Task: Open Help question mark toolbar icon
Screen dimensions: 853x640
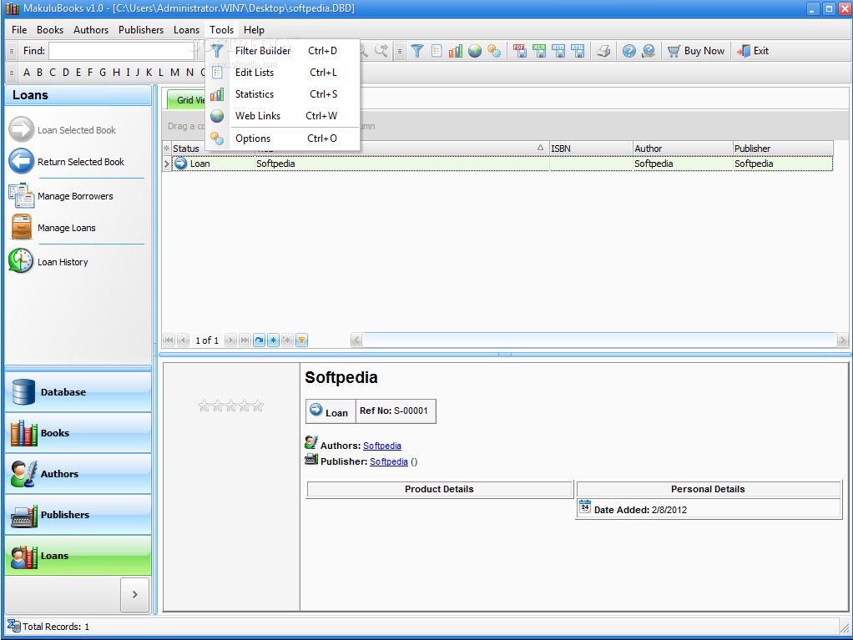Action: click(x=628, y=51)
